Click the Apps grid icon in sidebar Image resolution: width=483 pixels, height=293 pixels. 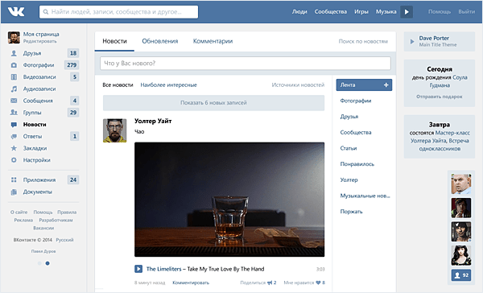(x=14, y=180)
